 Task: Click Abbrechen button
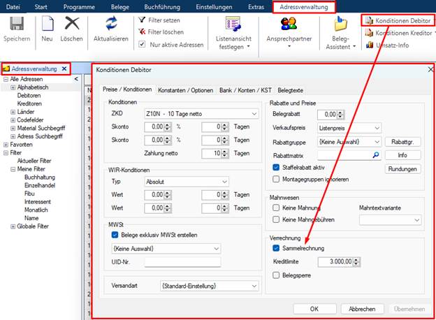coord(362,309)
